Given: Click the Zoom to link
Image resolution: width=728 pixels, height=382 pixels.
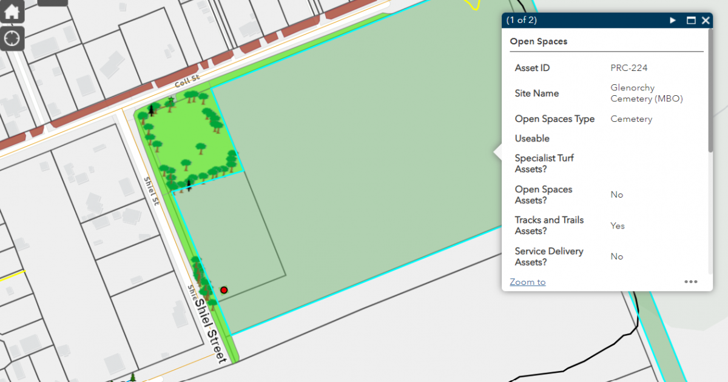Looking at the screenshot, I should (x=527, y=281).
